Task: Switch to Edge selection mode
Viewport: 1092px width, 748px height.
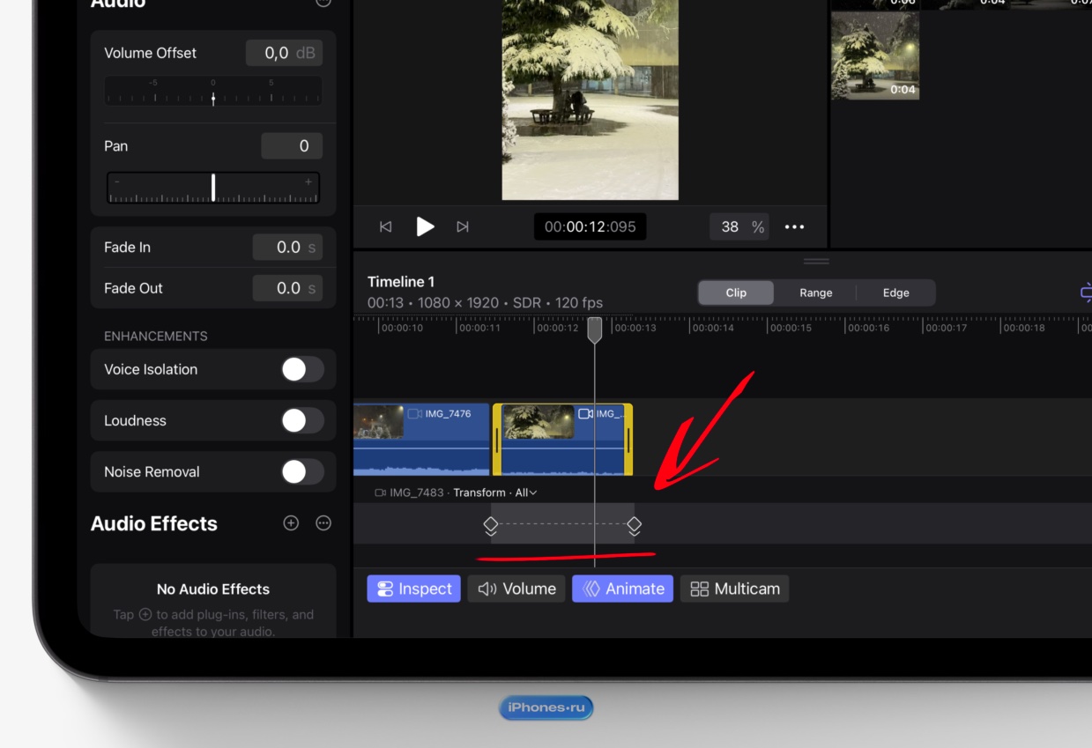Action: [895, 293]
